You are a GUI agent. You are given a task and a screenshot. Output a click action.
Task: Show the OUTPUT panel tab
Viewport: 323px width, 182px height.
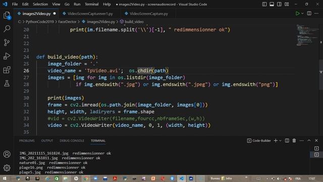click(47, 141)
